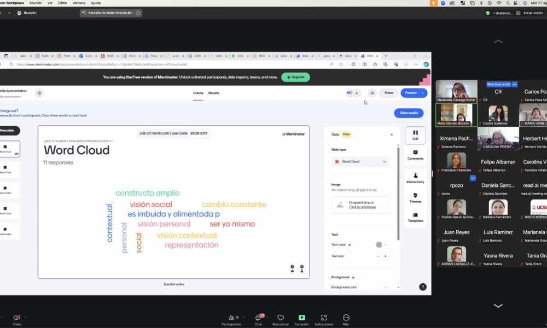Open the Slide type Word Cloud dropdown
The image size is (547, 328).
point(360,162)
